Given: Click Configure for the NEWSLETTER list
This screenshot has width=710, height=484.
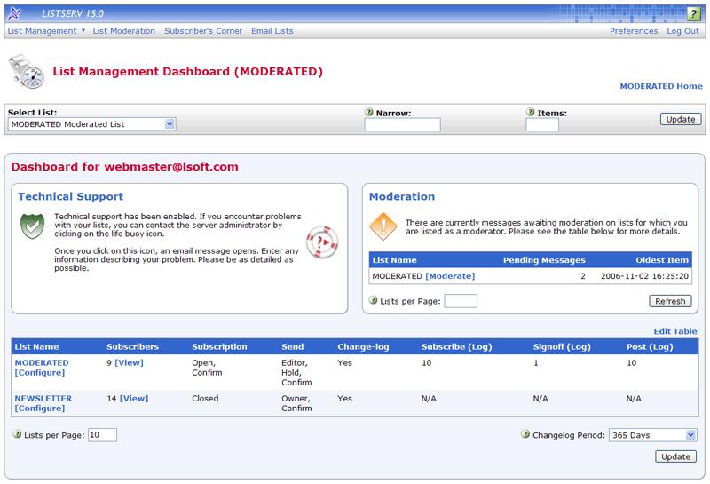Looking at the screenshot, I should (40, 409).
